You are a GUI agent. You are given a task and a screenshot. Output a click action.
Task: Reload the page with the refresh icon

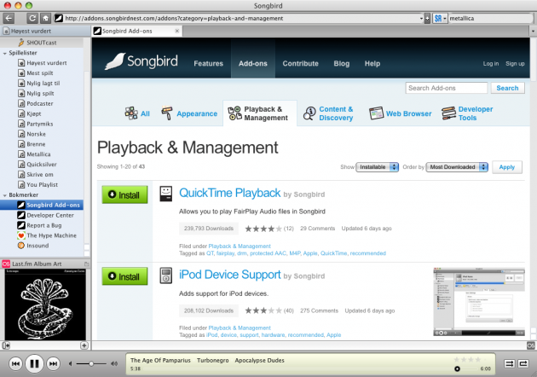(32, 18)
